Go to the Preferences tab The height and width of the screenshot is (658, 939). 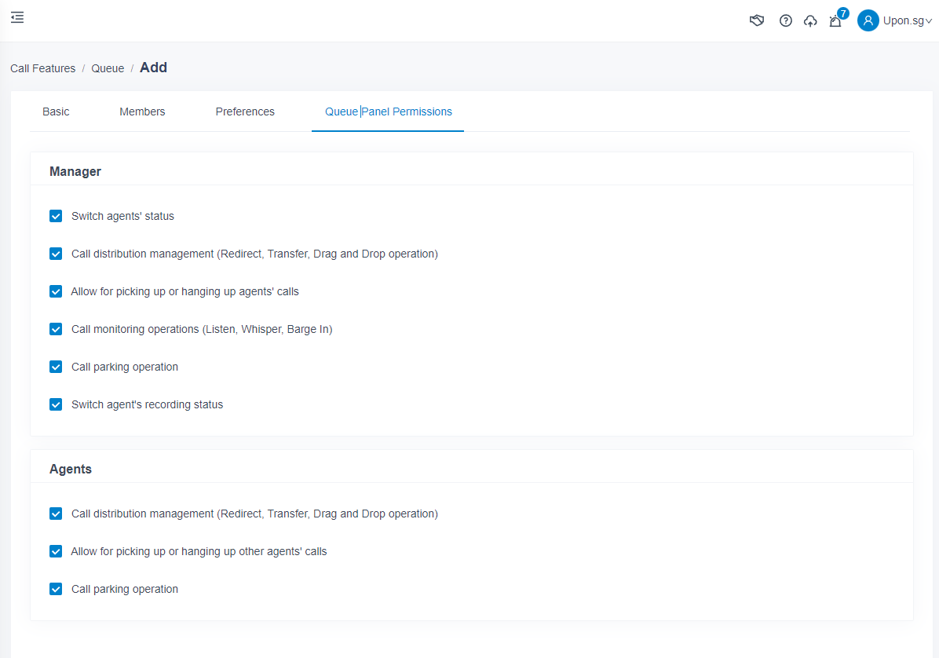245,112
